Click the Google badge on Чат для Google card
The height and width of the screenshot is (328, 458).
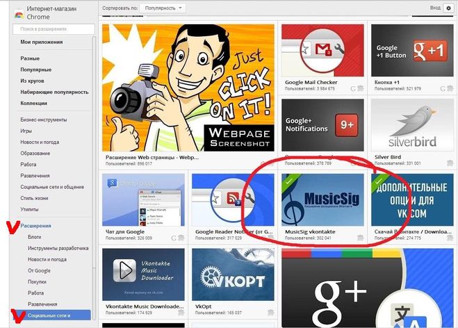tap(174, 238)
